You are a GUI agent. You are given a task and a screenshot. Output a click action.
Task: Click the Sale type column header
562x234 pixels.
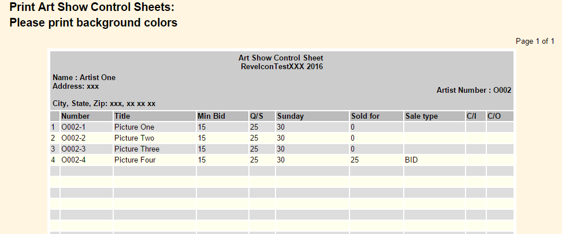[434, 116]
